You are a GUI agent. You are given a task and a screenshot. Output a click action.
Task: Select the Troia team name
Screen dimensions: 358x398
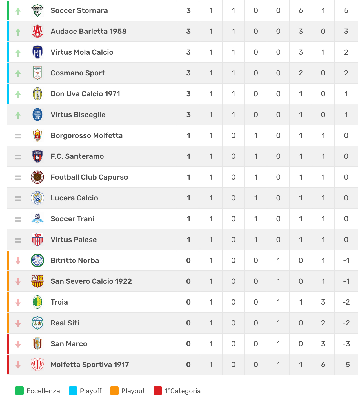click(59, 302)
